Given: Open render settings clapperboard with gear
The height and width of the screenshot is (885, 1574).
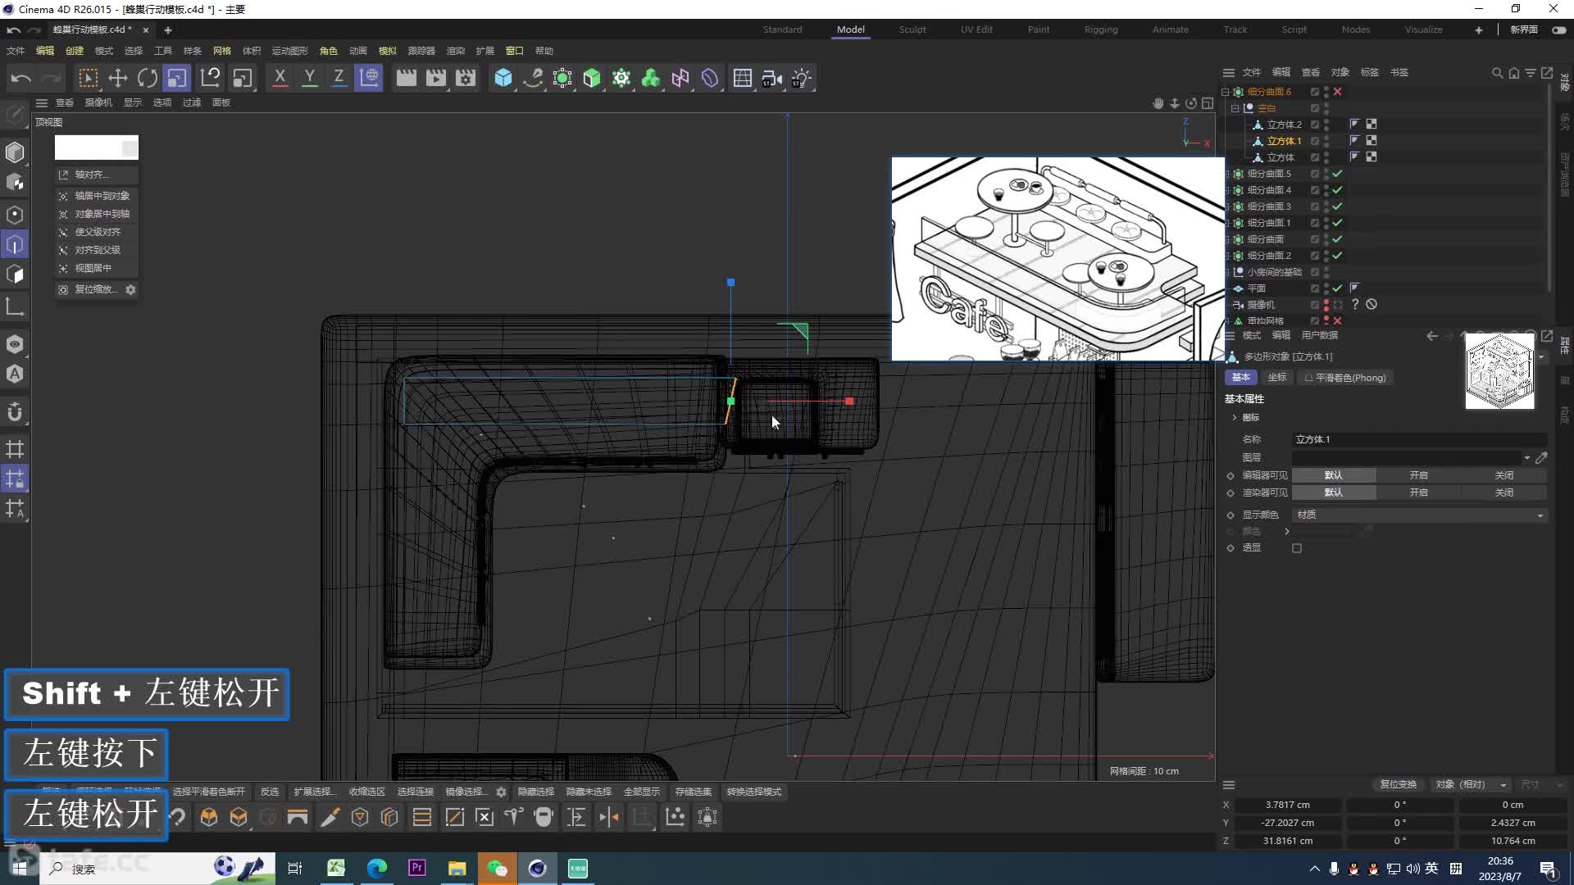Looking at the screenshot, I should [466, 78].
